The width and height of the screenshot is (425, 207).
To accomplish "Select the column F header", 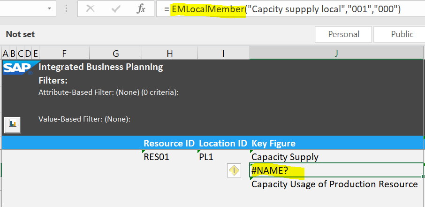I will (64, 53).
